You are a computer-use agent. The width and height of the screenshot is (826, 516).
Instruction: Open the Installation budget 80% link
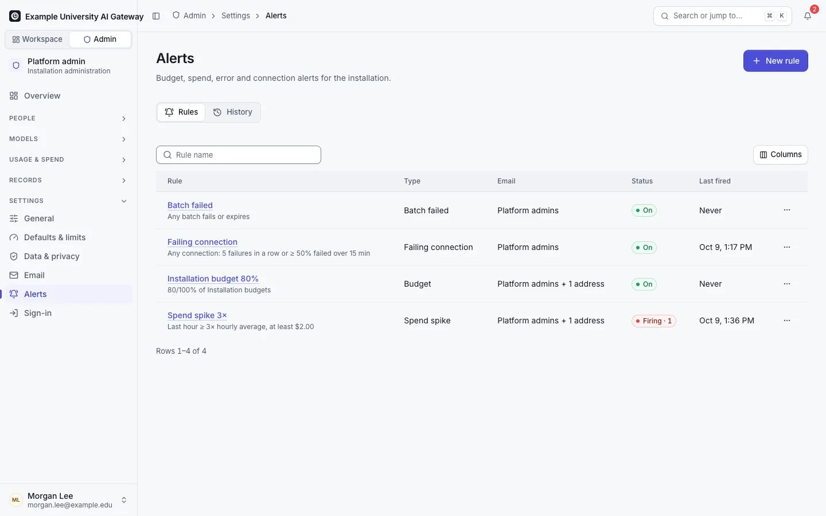(x=213, y=279)
